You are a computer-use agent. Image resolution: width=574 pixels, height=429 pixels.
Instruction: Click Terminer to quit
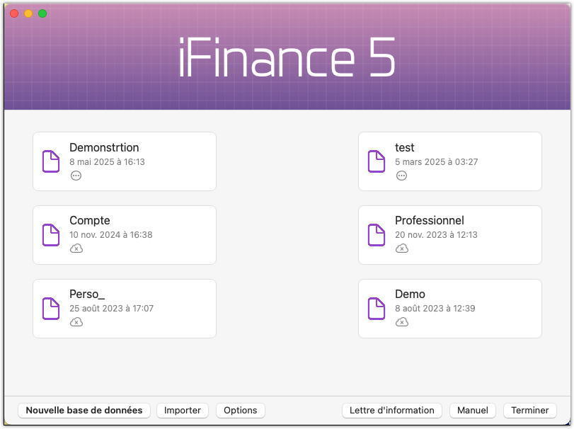(529, 411)
